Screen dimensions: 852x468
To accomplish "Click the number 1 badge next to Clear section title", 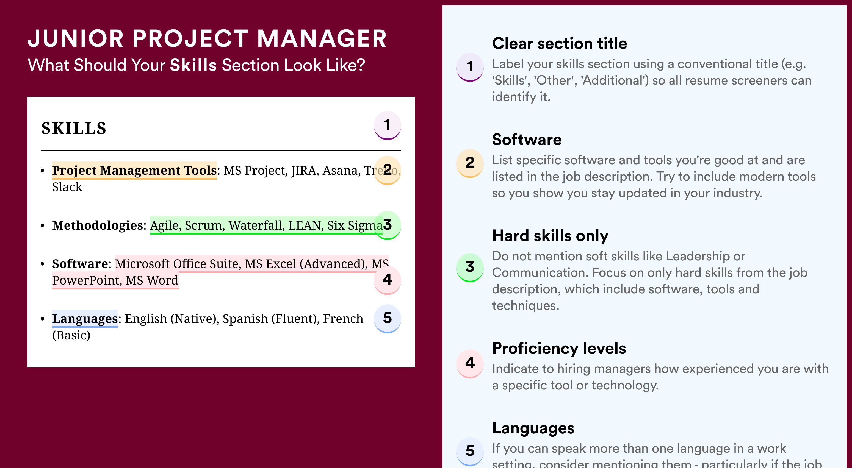I will pyautogui.click(x=470, y=67).
